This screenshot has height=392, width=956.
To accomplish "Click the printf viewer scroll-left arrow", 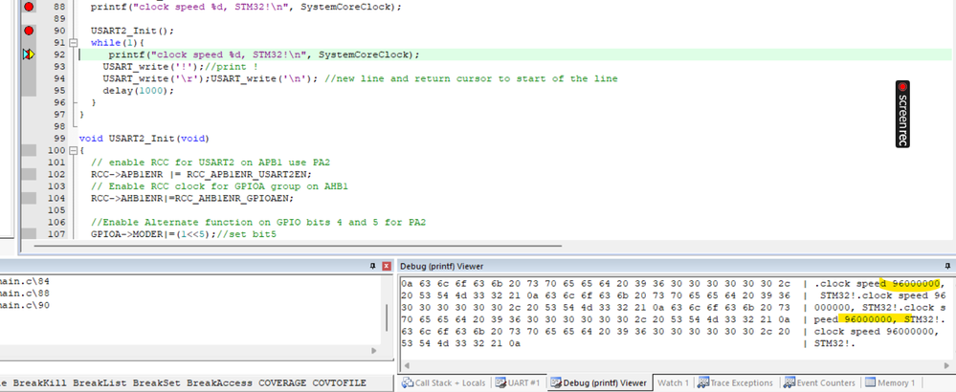I will coord(406,366).
